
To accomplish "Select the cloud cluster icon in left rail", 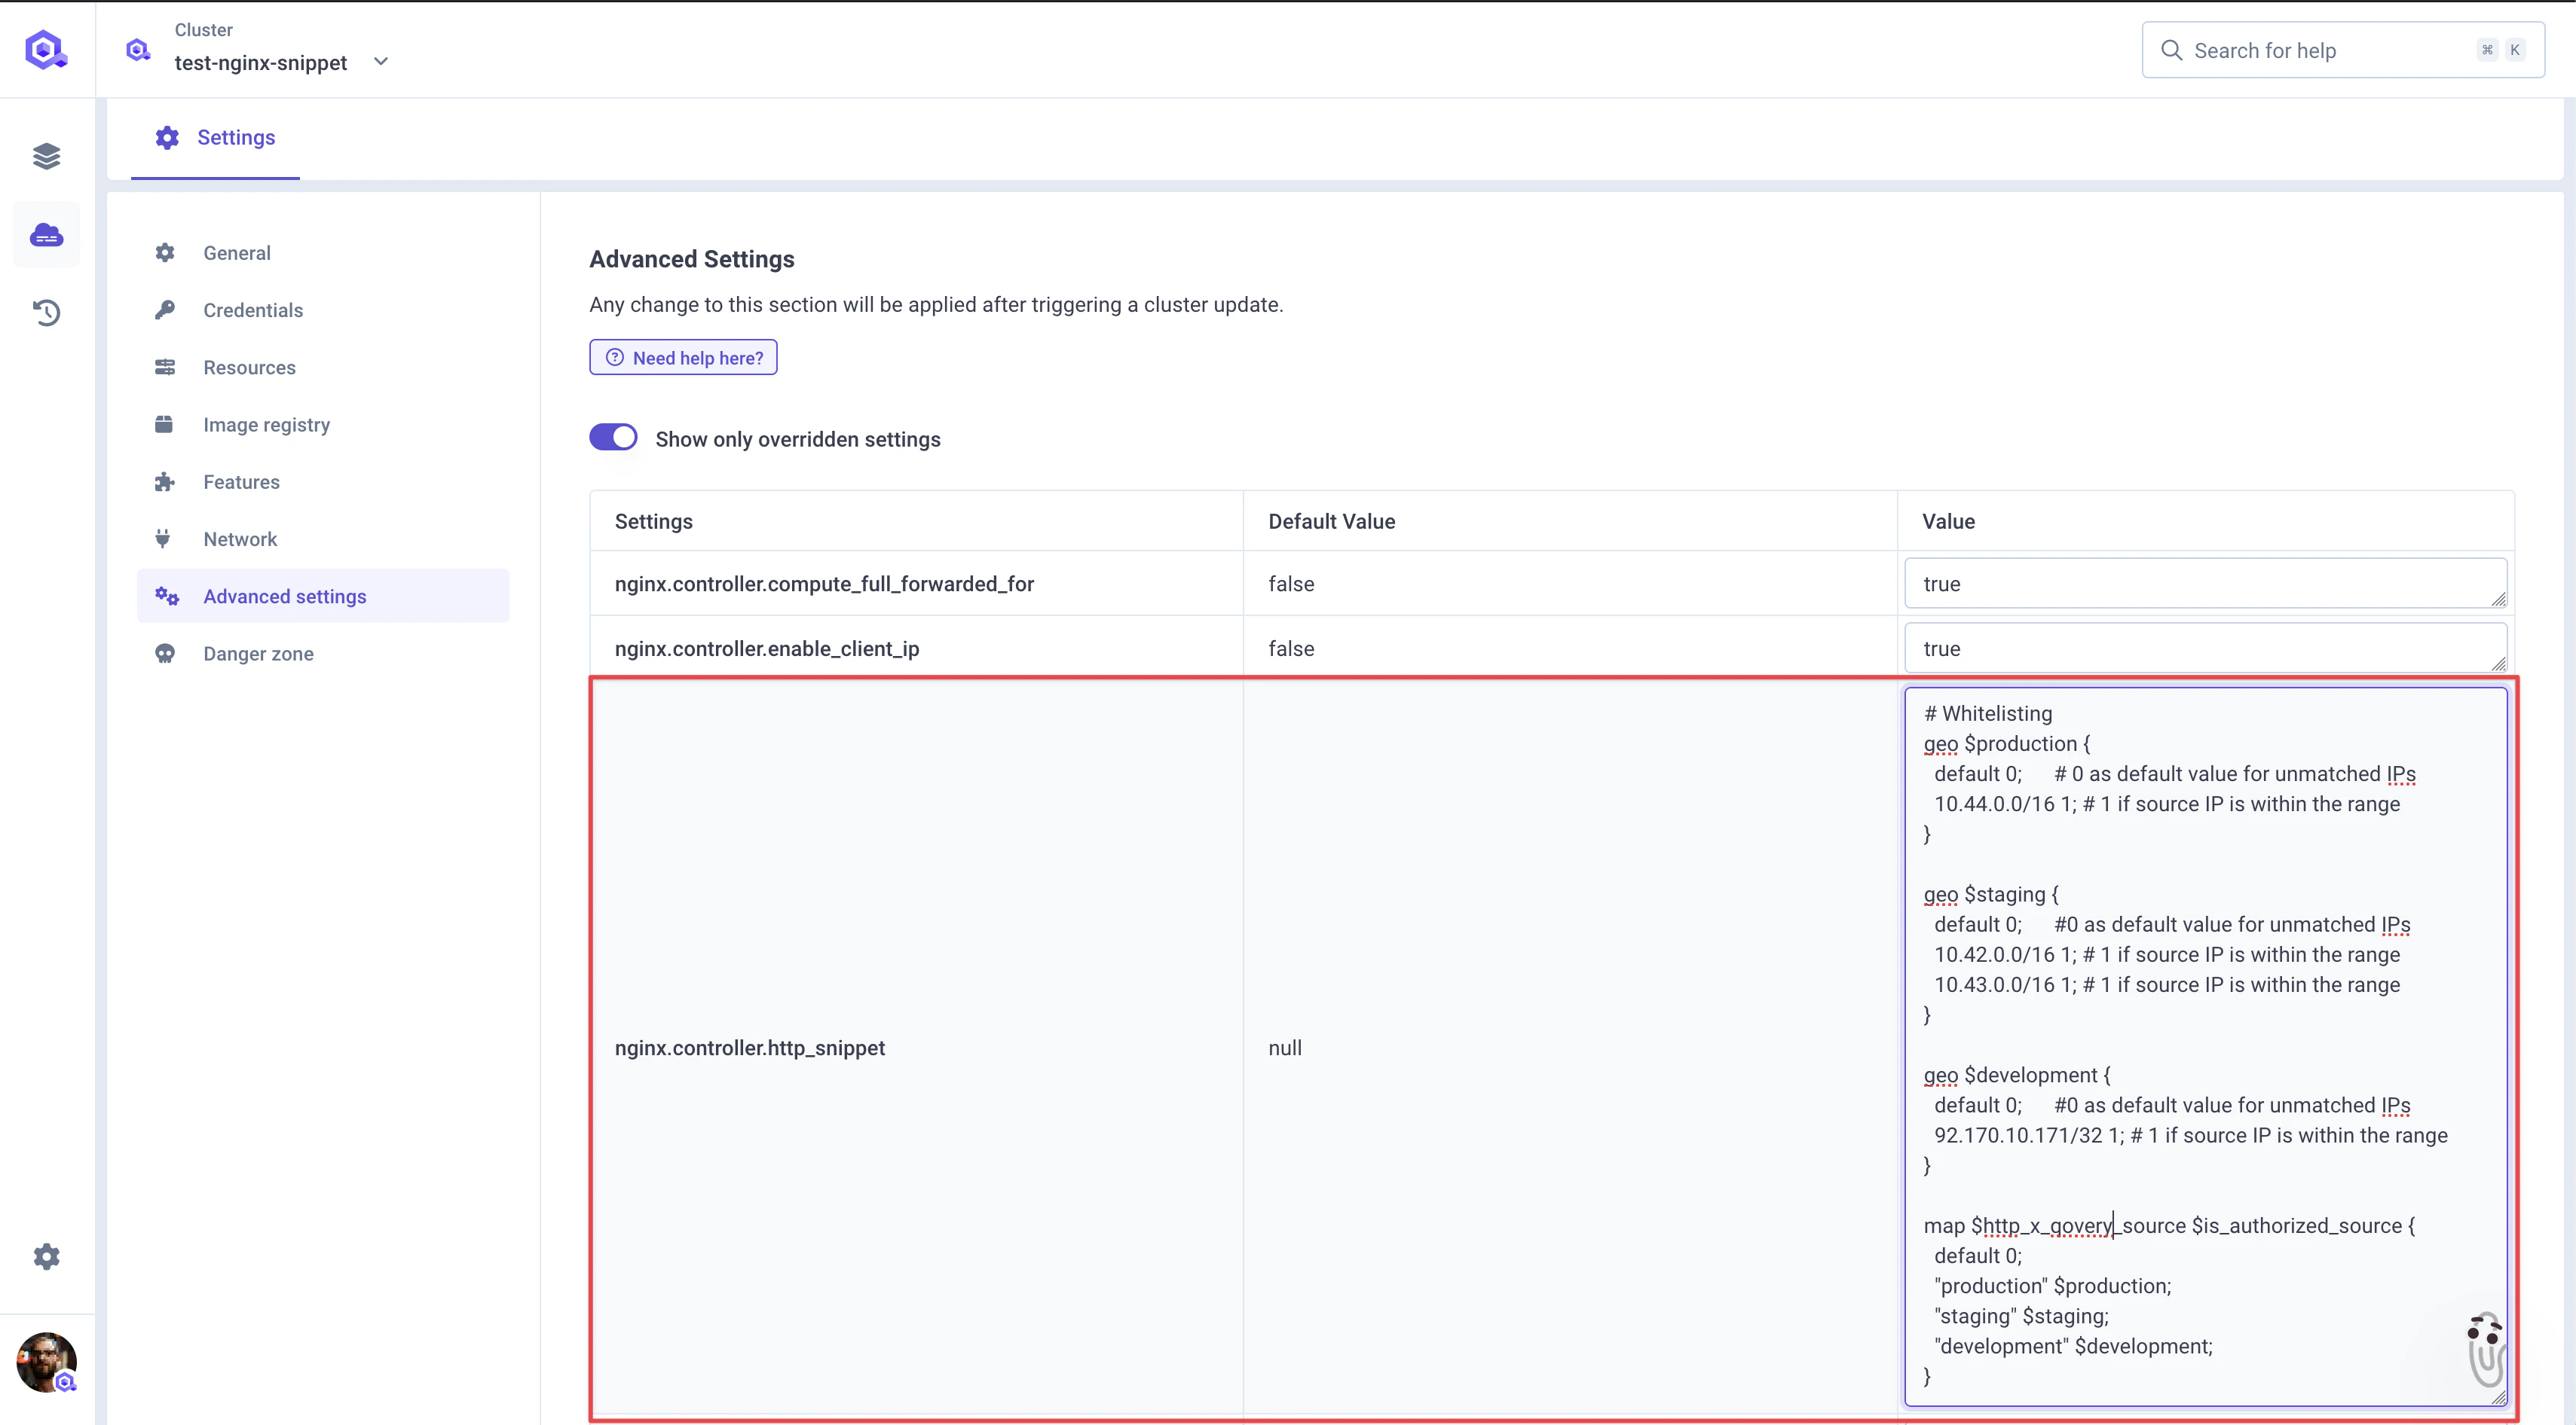I will [x=47, y=235].
